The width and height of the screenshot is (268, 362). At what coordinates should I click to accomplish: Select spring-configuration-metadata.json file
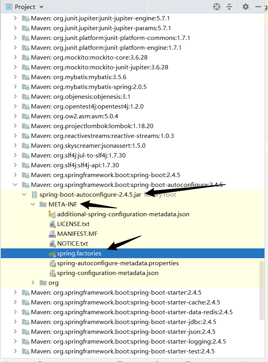(108, 273)
